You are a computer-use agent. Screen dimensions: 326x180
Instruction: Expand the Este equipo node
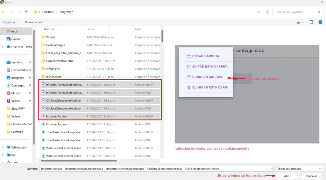pyautogui.click(x=3, y=147)
